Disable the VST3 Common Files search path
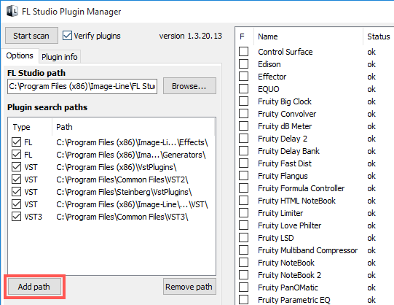The height and width of the screenshot is (305, 394). [x=16, y=217]
